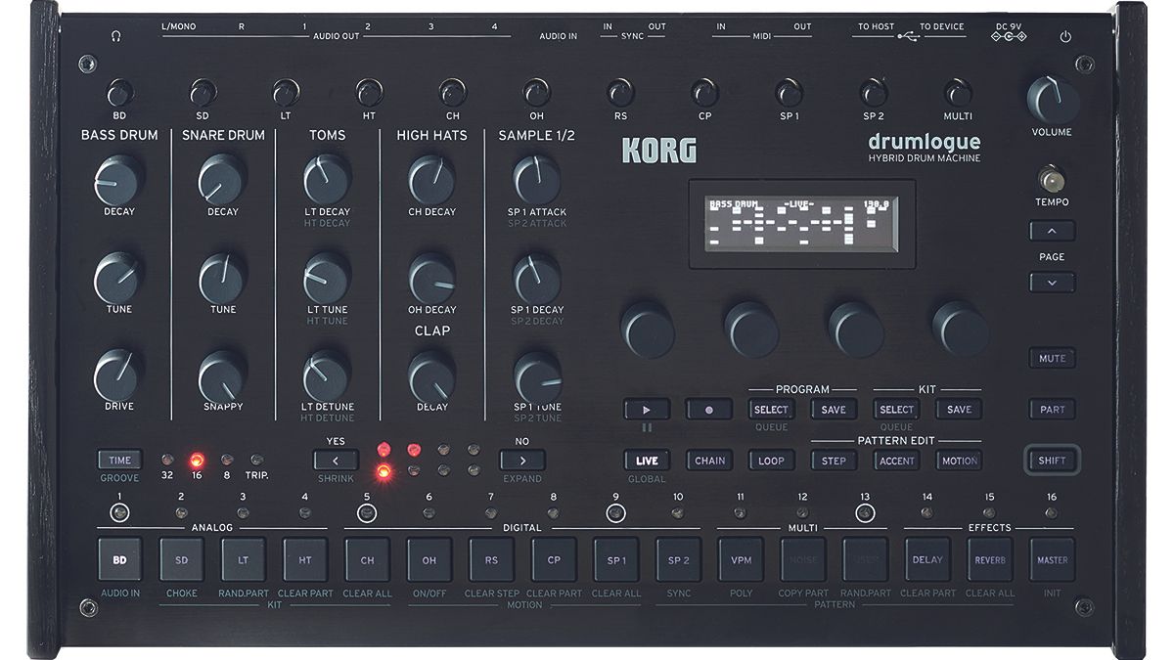Select the VPM multi engine pad
Viewport: 1174px width, 660px height.
741,560
